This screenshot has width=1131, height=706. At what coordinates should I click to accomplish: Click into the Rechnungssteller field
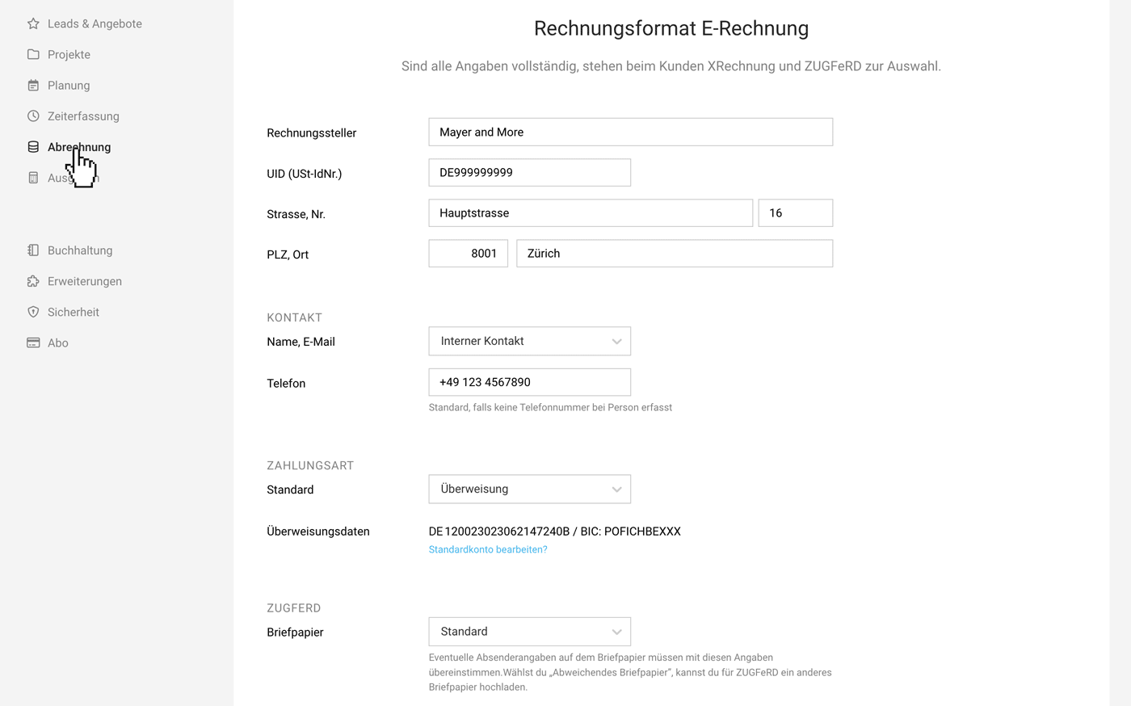[x=630, y=132]
